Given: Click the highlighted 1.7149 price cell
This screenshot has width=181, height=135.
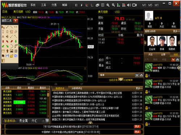Looking at the screenshot, I should click(x=19, y=102).
